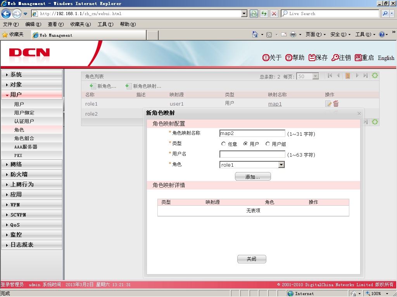Viewport: 397px width, 297px height.
Task: Expand the VPN sidebar section
Action: click(x=32, y=205)
